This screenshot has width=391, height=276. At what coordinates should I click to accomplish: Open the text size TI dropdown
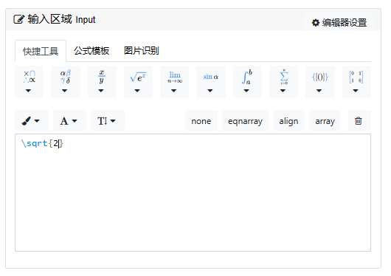tap(108, 120)
